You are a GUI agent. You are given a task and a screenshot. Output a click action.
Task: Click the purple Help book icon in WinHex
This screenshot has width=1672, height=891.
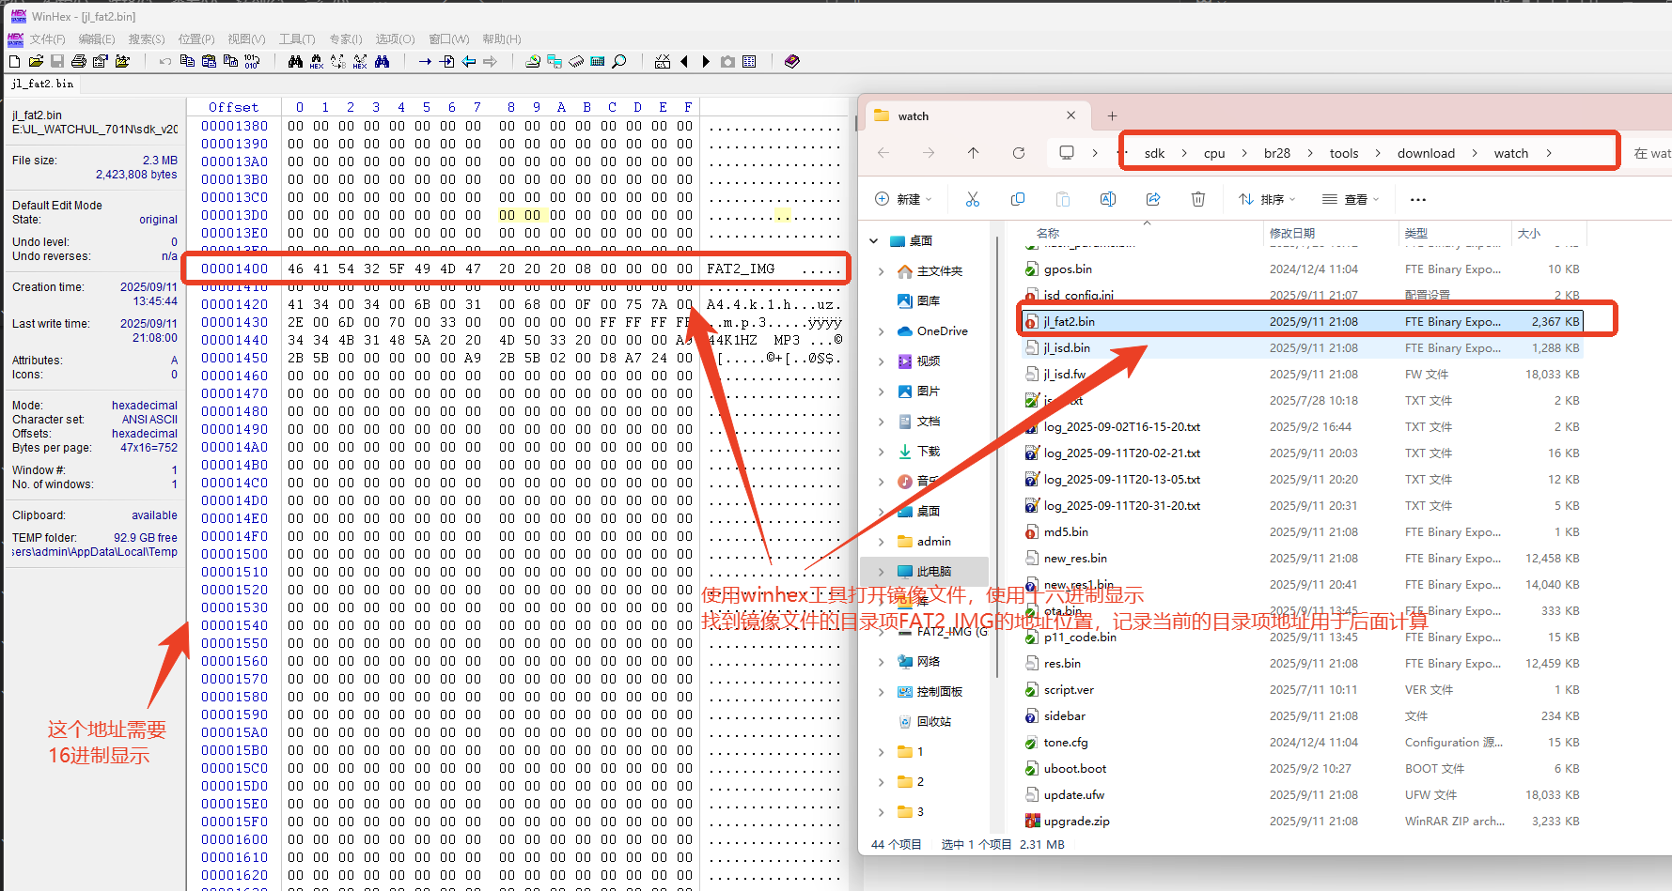tap(792, 61)
